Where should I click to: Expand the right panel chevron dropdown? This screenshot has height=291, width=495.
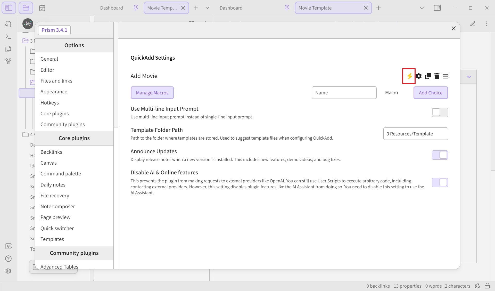tap(469, 77)
